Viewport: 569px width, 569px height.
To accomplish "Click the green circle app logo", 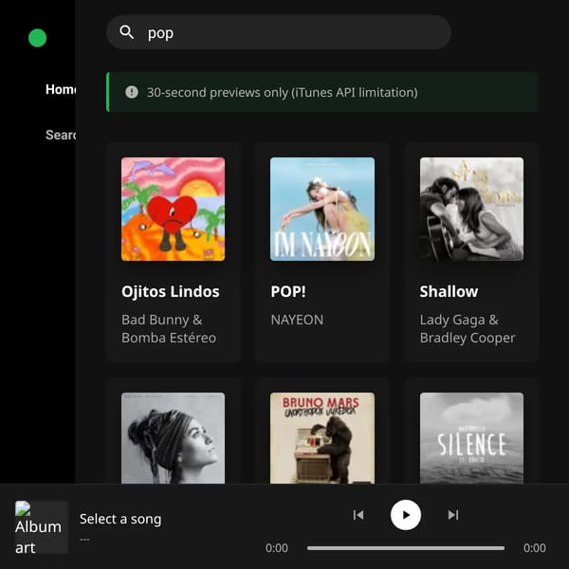I will point(37,38).
